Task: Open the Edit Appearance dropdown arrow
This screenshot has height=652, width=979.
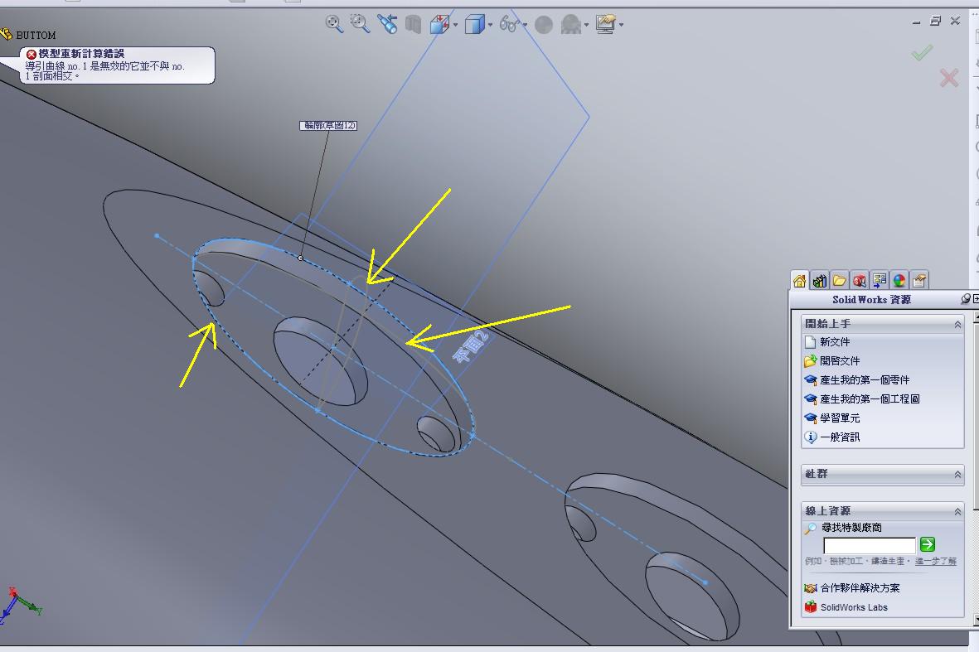Action: (586, 25)
